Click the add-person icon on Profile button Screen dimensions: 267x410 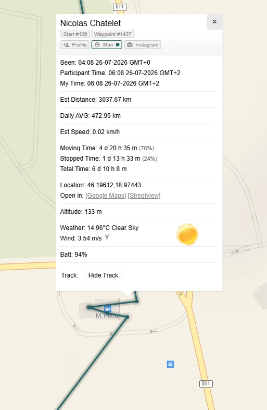(x=66, y=45)
